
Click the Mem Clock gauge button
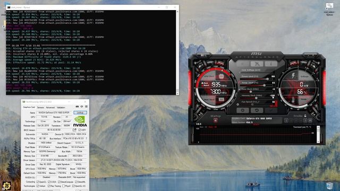(x=221, y=99)
